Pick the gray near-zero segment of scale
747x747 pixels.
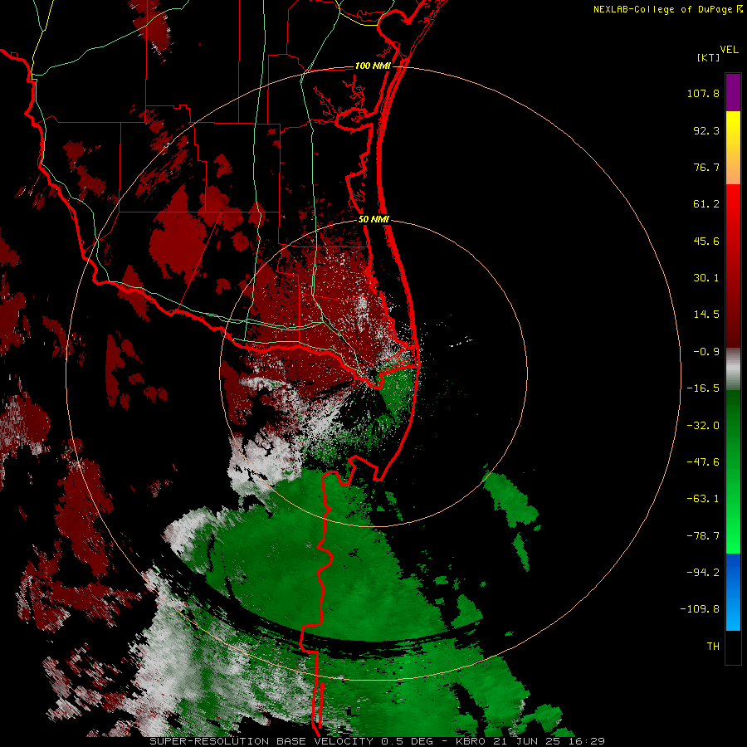[733, 369]
